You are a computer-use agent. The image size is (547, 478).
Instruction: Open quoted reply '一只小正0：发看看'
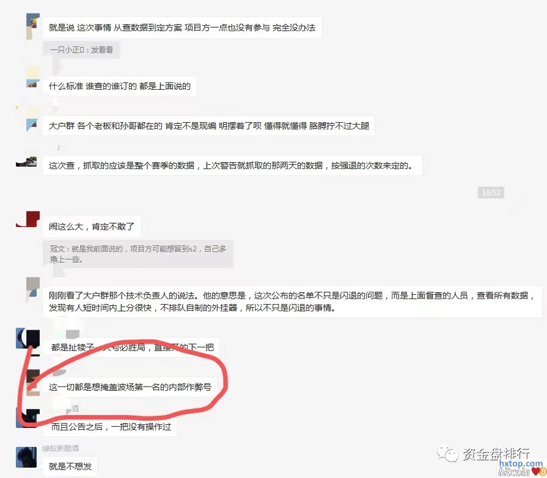point(82,50)
